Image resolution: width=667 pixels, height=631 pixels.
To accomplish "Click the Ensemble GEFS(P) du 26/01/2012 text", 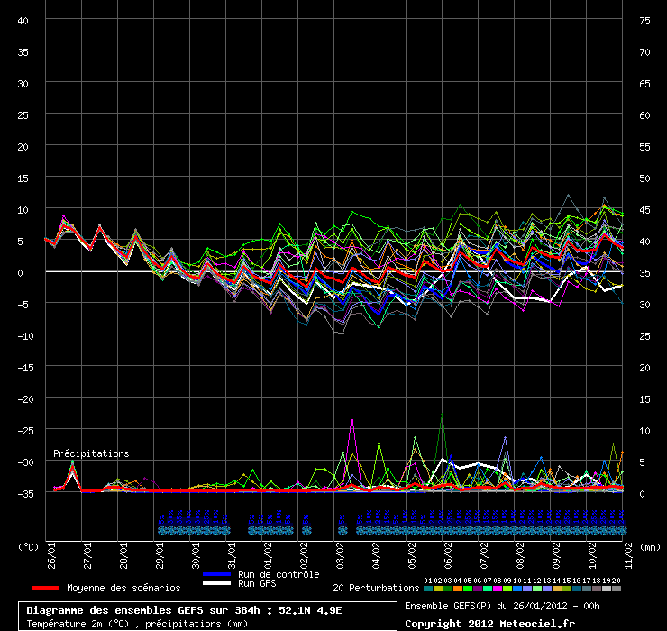I will 502,606.
